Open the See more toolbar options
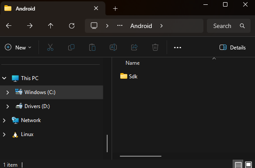Viewport: 255px width, 168px height. (x=178, y=48)
